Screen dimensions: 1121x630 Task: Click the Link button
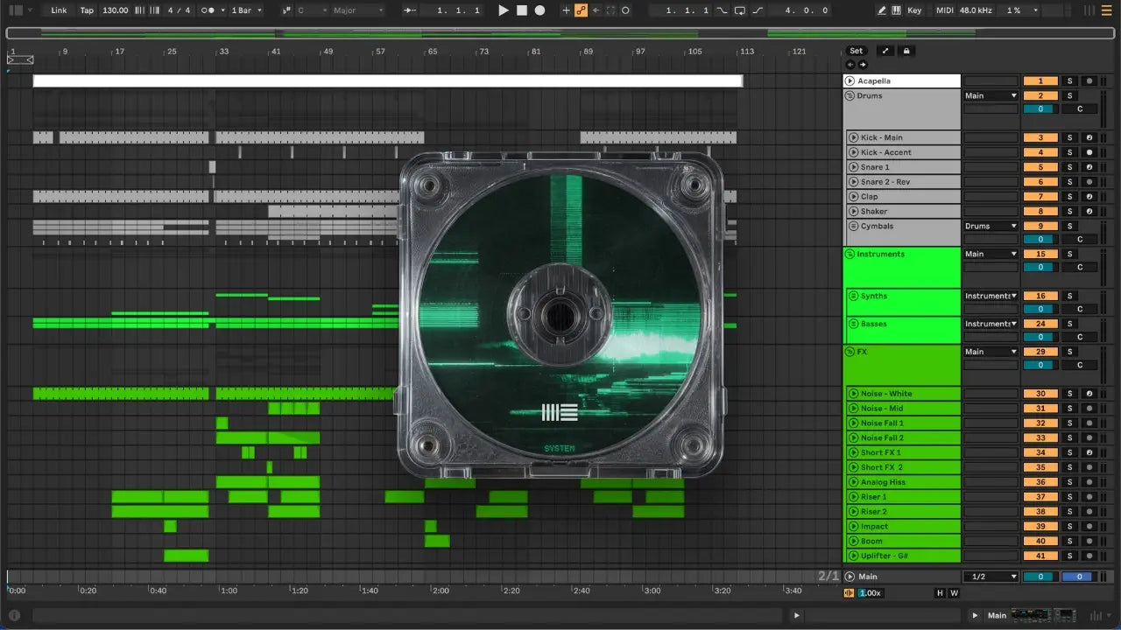[x=59, y=10]
